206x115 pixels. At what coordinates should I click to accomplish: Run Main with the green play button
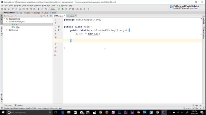point(59,9)
